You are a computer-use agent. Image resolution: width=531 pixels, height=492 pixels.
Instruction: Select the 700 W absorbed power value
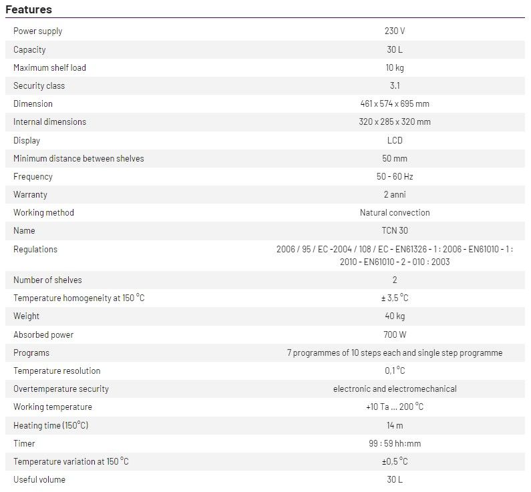tap(394, 334)
